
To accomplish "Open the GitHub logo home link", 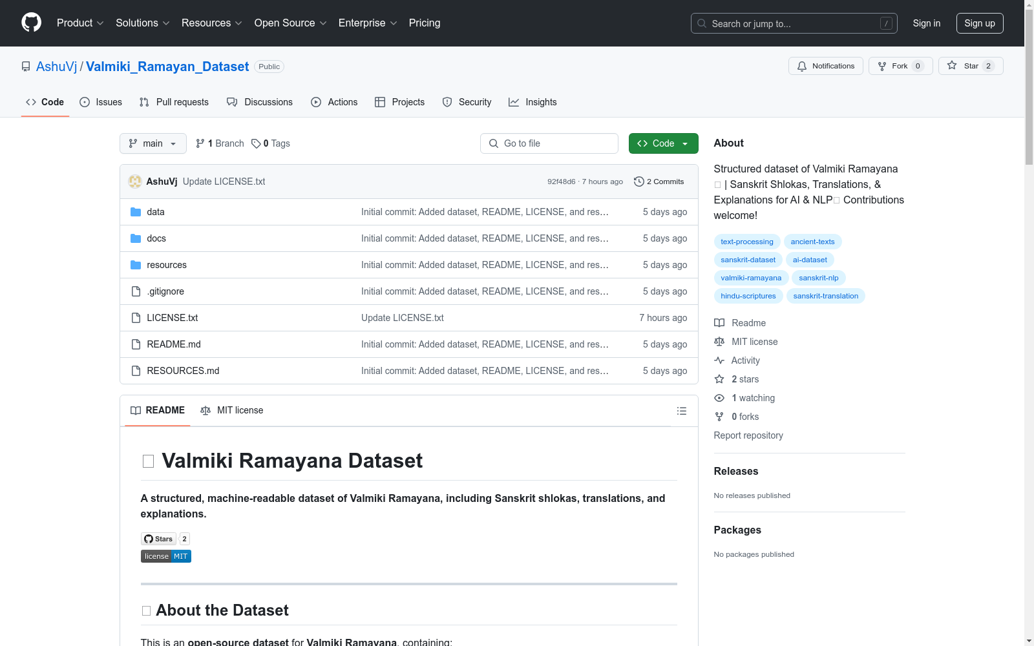I will [31, 23].
